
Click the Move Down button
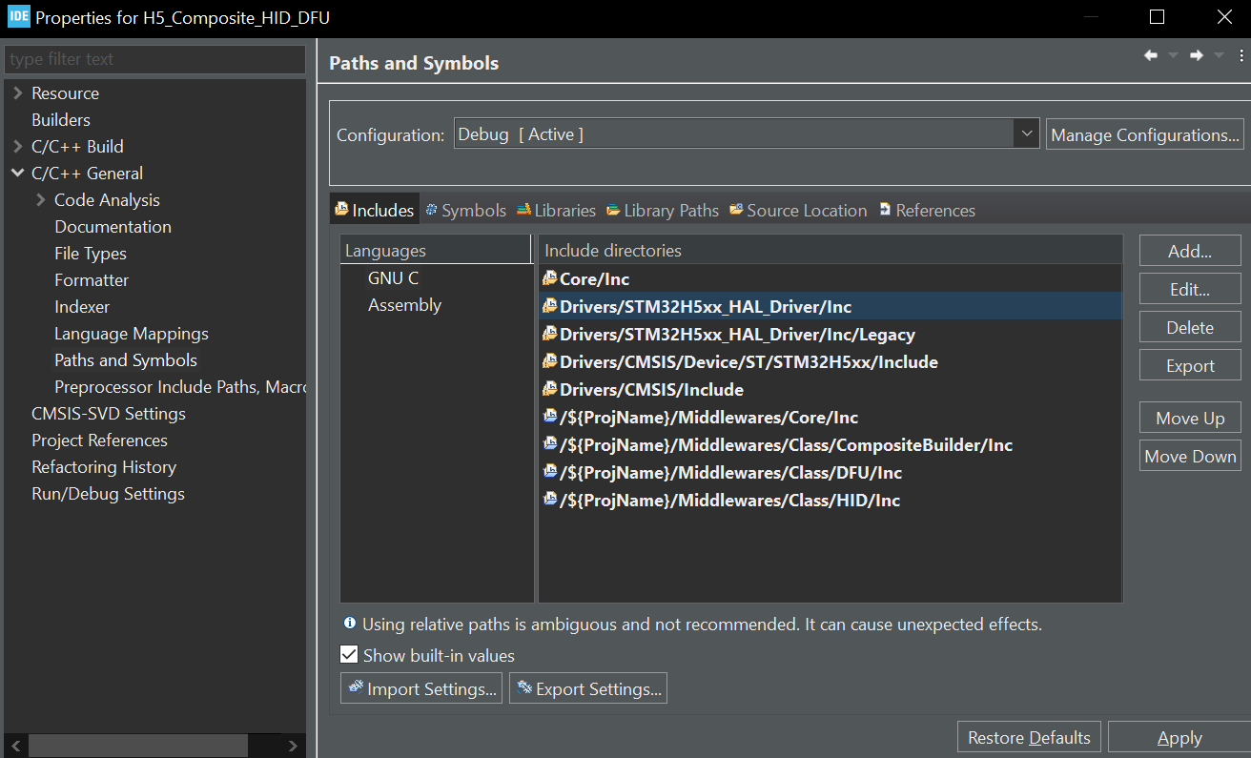pos(1190,456)
